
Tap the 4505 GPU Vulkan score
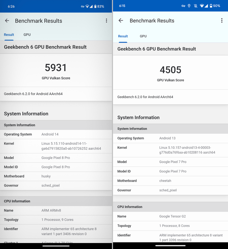tap(170, 70)
